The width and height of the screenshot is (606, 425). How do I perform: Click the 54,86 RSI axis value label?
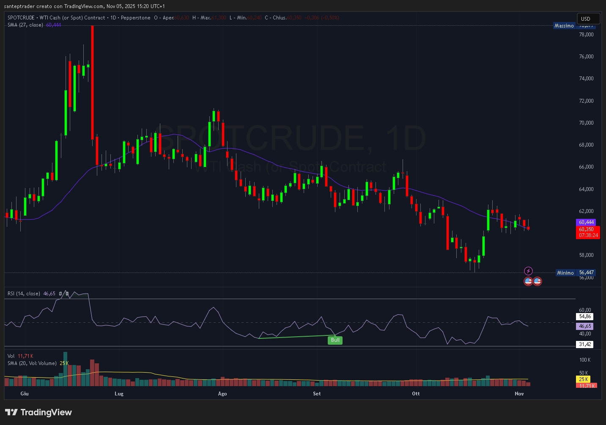585,316
